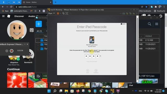This screenshot has width=167, height=94.
Task: Open the Reading list
Action: (x=159, y=11)
